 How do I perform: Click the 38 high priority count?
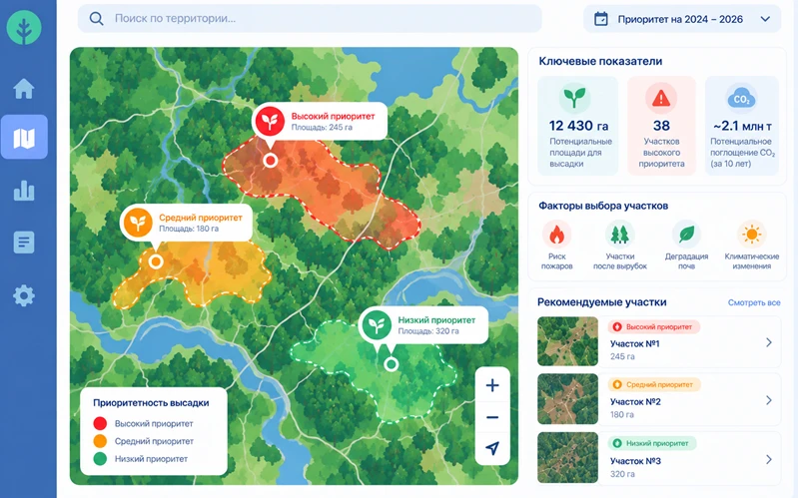[661, 126]
